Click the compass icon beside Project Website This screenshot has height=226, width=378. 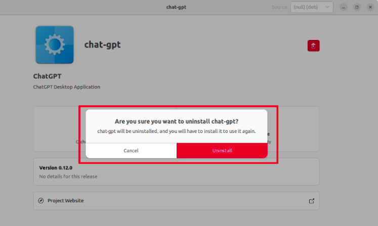pos(41,201)
